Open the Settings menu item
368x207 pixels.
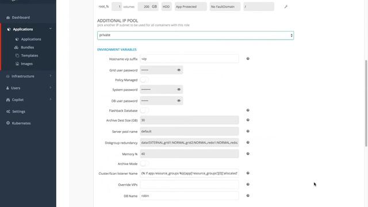coord(18,112)
